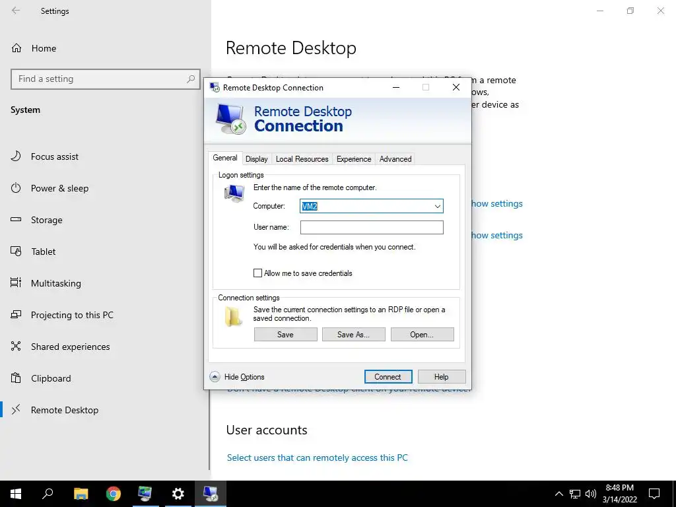Click the Remote Desktop Connection title bar icon

215,87
